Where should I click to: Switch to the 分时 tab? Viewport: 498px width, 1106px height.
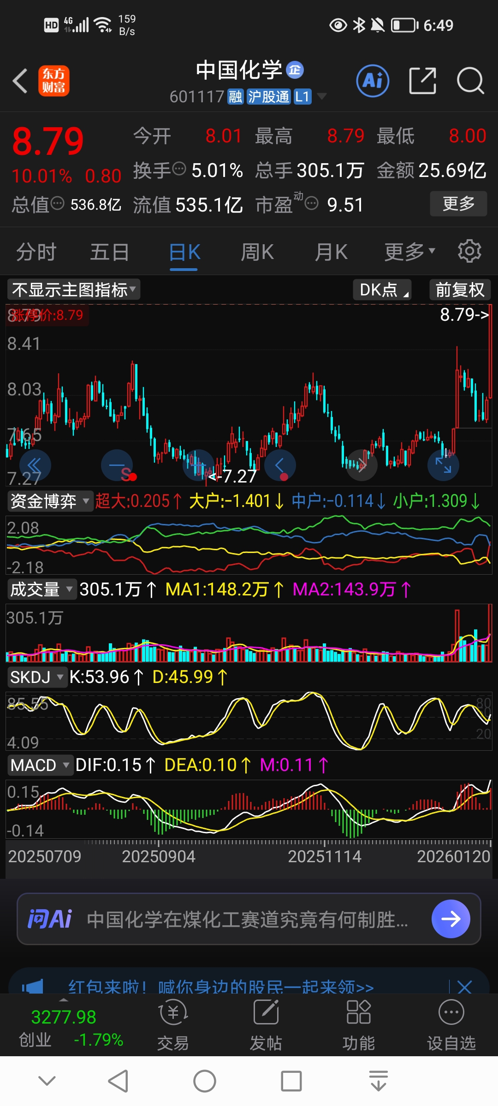tap(36, 252)
